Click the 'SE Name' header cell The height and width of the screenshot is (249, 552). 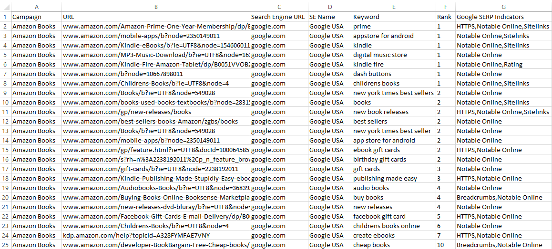pos(330,17)
